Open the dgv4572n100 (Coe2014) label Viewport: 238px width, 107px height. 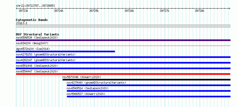point(33,49)
